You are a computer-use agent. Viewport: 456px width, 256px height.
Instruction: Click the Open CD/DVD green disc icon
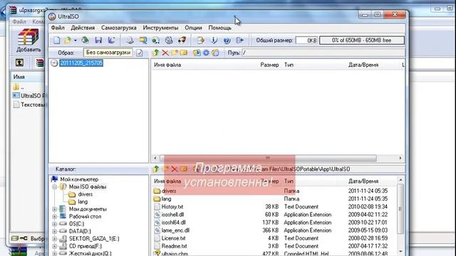click(x=85, y=40)
